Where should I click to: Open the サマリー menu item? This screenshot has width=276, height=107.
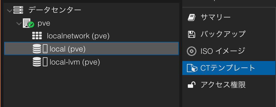point(229,17)
